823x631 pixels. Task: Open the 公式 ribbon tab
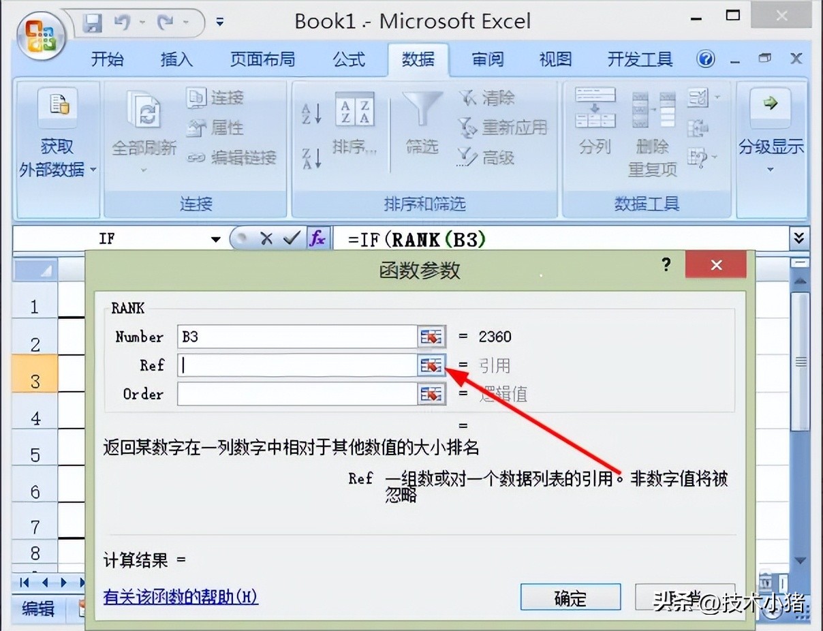point(349,60)
